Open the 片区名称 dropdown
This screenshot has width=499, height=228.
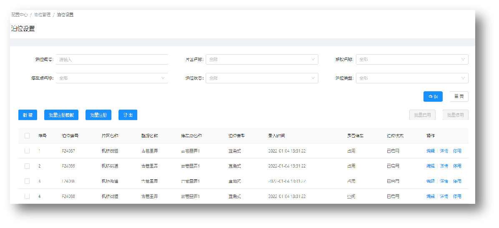262,60
